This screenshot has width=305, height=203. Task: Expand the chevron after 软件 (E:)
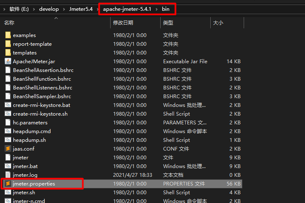click(34, 9)
